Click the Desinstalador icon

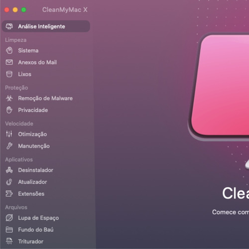9,170
